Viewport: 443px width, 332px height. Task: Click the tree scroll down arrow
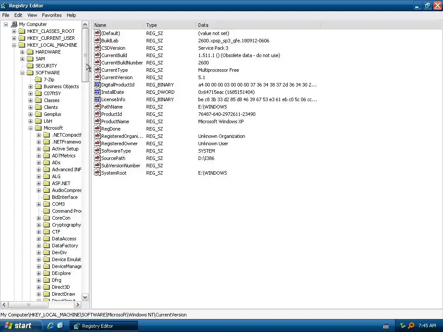click(85, 297)
